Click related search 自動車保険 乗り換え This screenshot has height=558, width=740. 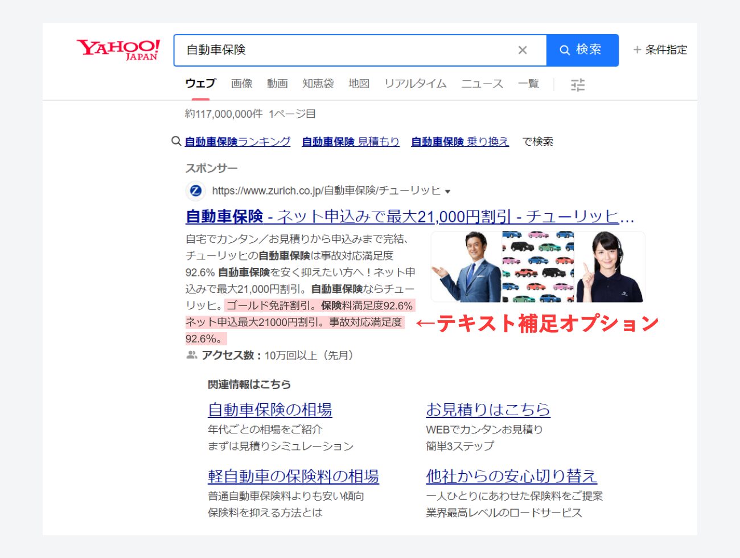[460, 142]
